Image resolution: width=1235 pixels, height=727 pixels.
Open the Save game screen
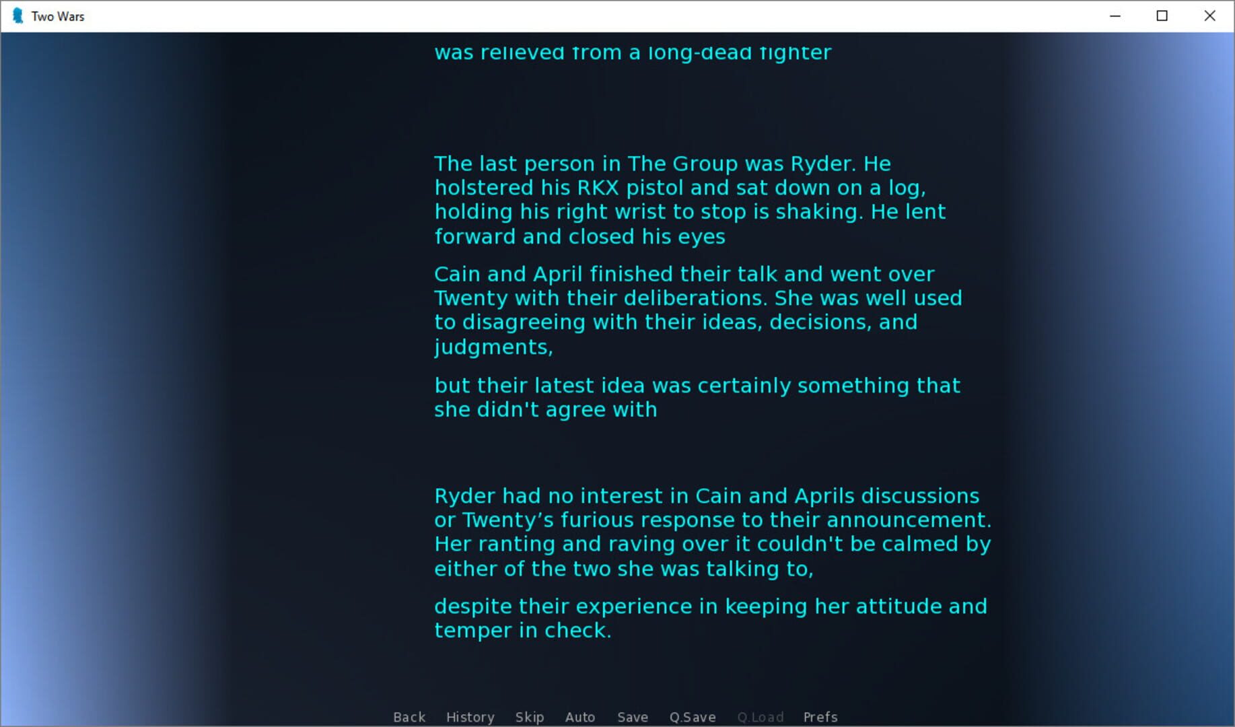point(632,717)
